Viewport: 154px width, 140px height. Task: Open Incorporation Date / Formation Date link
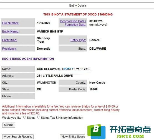73,23
